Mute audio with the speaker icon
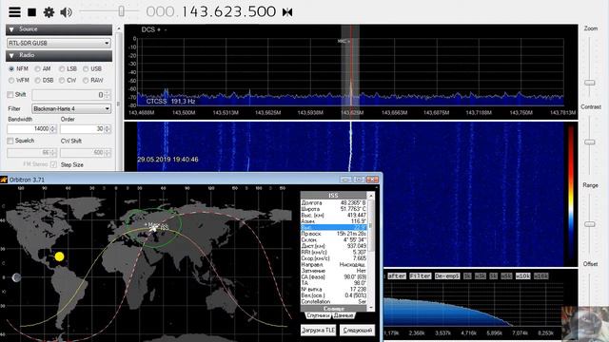The width and height of the screenshot is (609, 342). pos(66,12)
